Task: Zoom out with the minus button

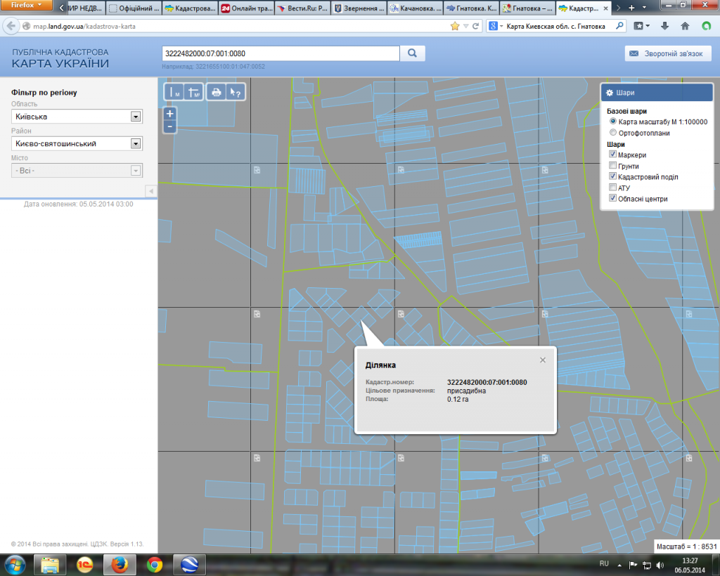Action: 169,126
